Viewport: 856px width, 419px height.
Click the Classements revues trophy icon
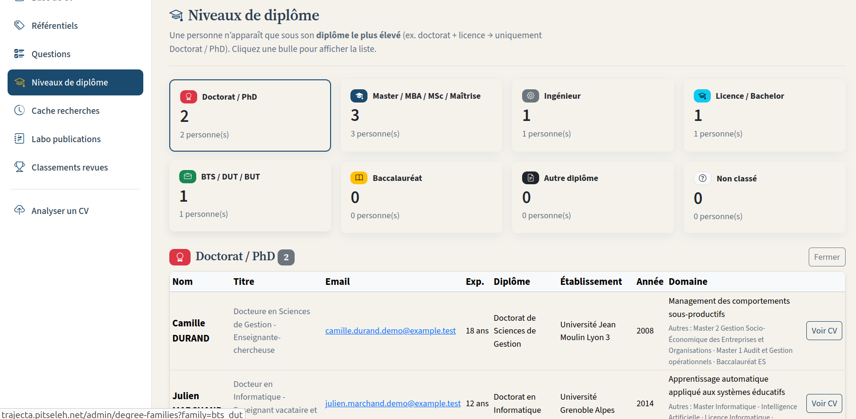[x=19, y=167]
